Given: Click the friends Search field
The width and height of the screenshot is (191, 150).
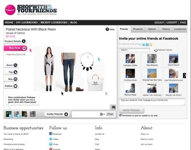Looking at the screenshot, I should pyautogui.click(x=134, y=50).
